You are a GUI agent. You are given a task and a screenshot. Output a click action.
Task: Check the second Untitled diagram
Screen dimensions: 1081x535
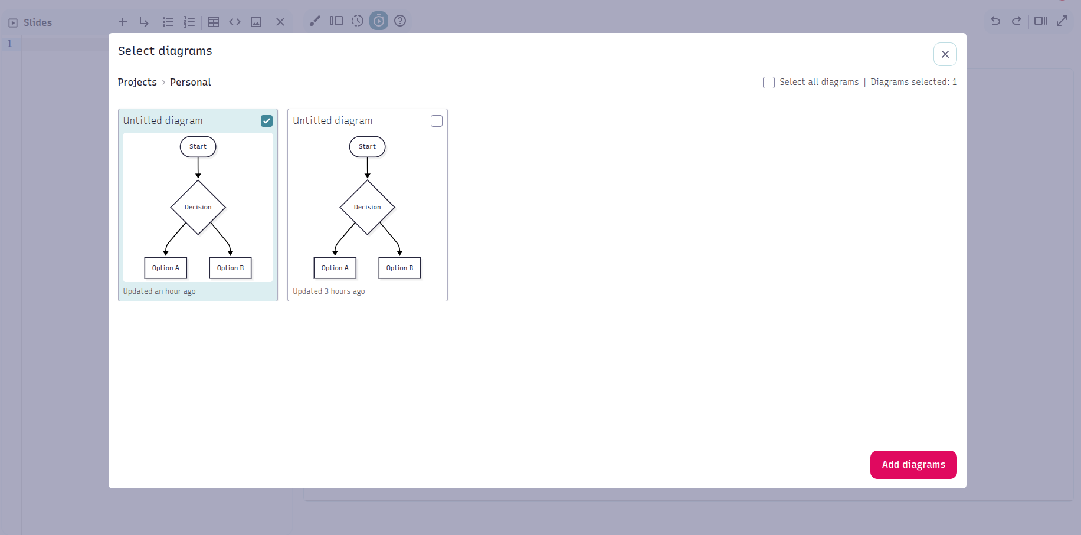click(x=436, y=120)
